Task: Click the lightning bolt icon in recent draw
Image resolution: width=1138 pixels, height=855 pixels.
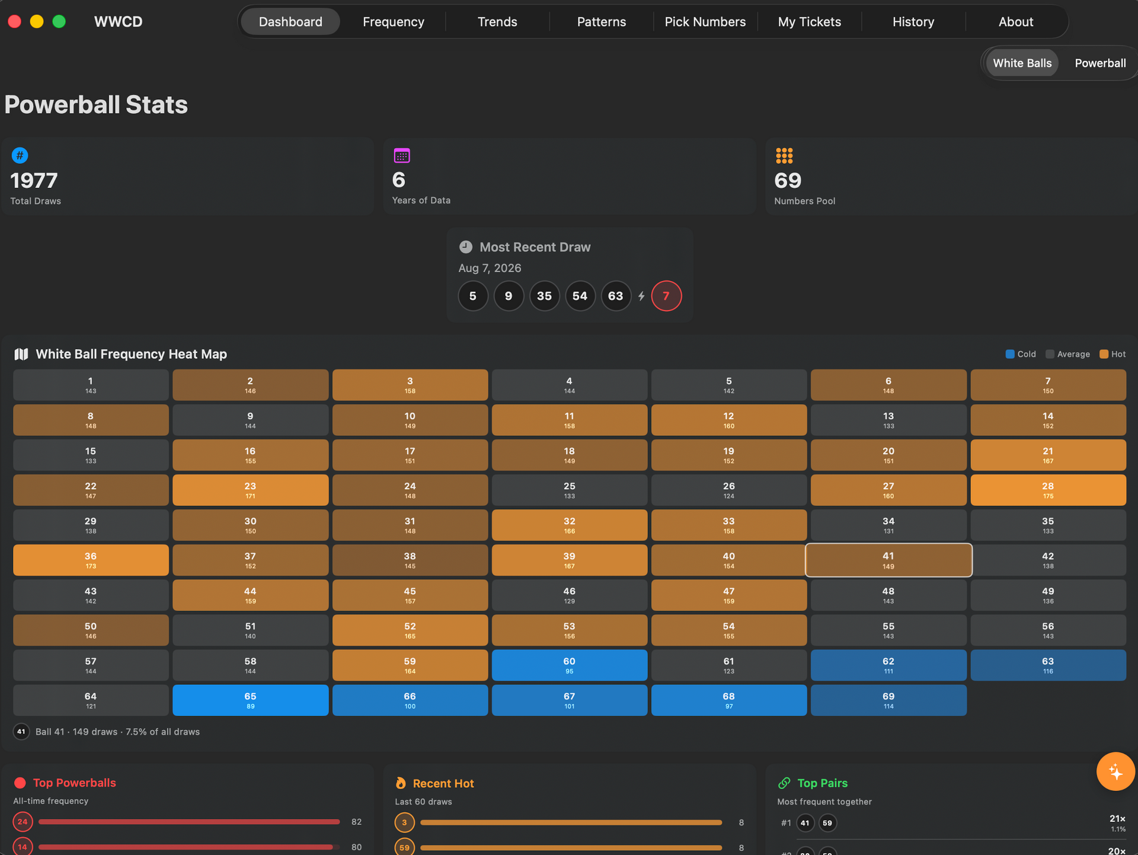Action: (641, 296)
